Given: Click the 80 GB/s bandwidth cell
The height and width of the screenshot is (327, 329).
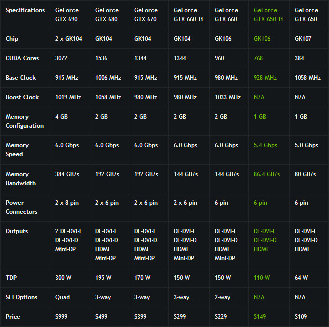Looking at the screenshot, I should pos(305,174).
